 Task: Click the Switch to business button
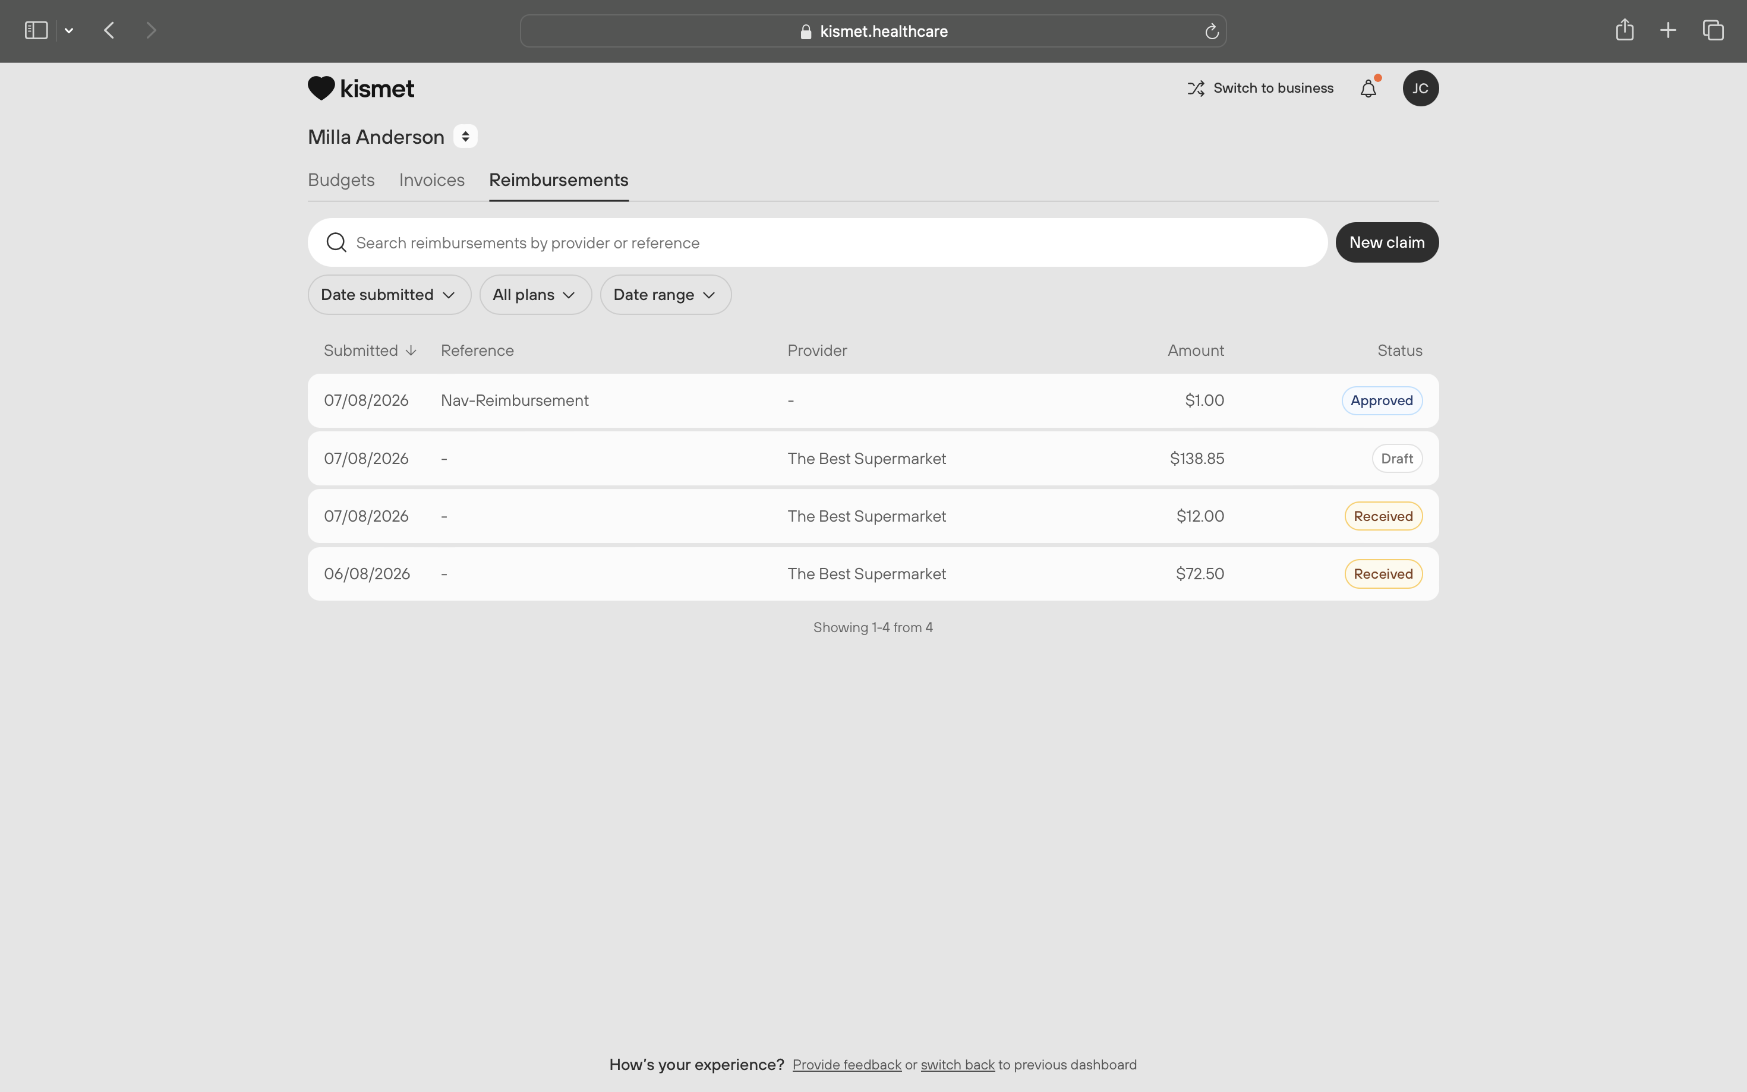coord(1260,88)
